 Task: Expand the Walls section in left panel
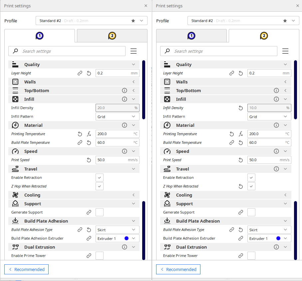[74, 82]
